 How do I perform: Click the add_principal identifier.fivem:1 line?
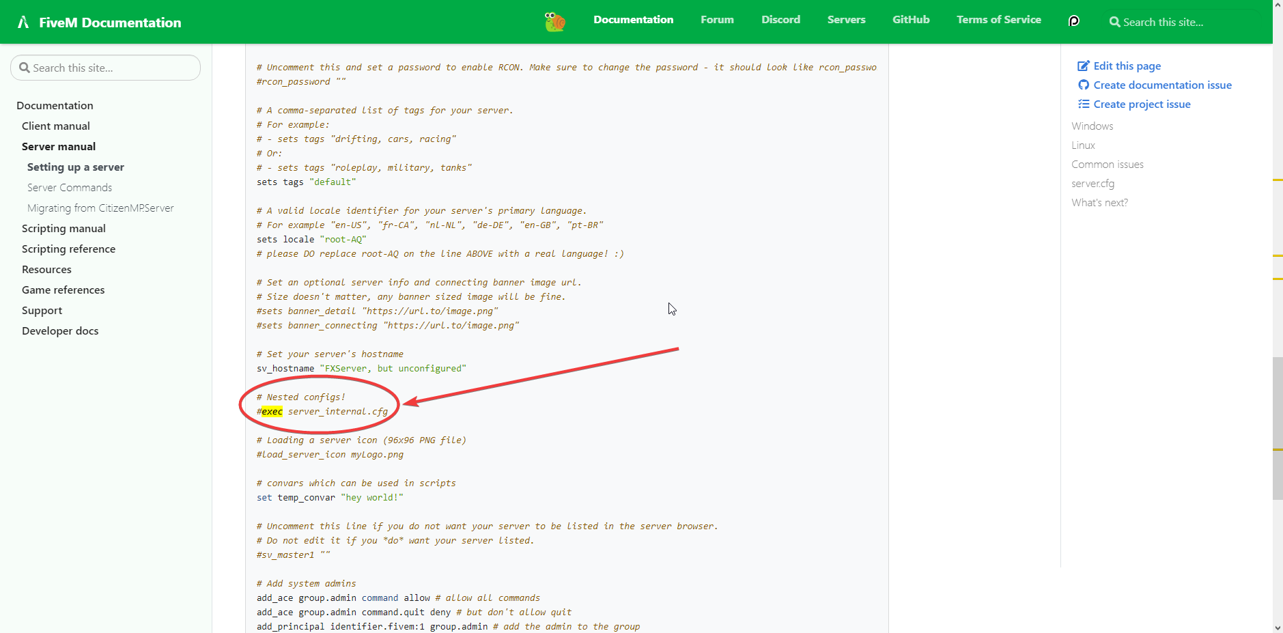(x=448, y=627)
